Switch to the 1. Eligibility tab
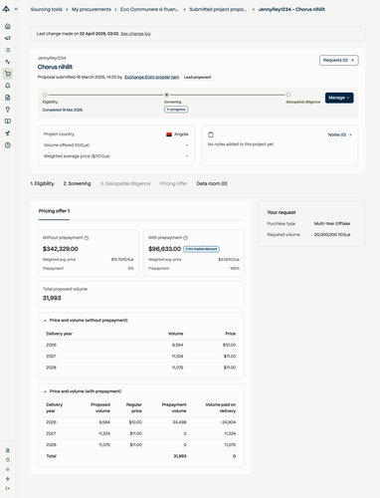Screen dimensions: 380x498 (x=42, y=183)
